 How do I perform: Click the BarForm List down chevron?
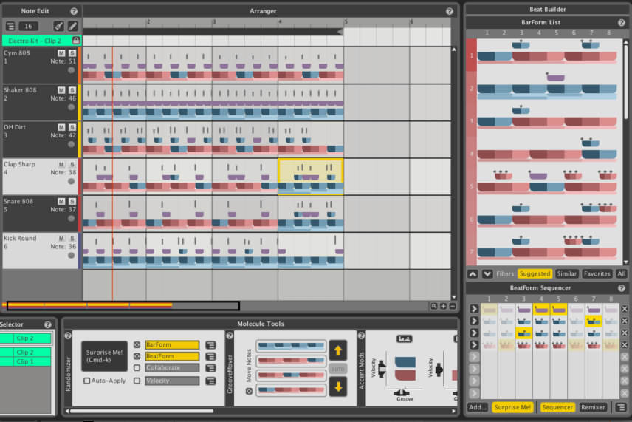click(x=487, y=274)
